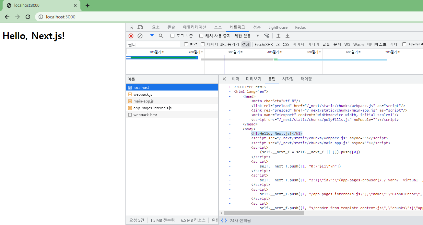Clear the network log

(140, 36)
